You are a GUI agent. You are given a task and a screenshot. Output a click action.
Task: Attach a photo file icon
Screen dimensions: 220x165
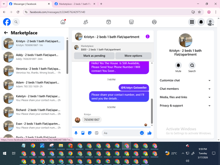[83, 133]
